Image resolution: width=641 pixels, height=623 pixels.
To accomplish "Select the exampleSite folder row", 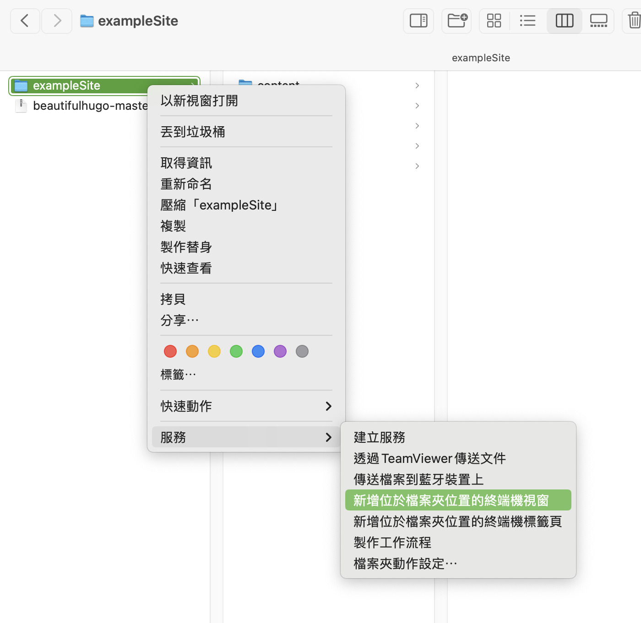I will point(104,86).
